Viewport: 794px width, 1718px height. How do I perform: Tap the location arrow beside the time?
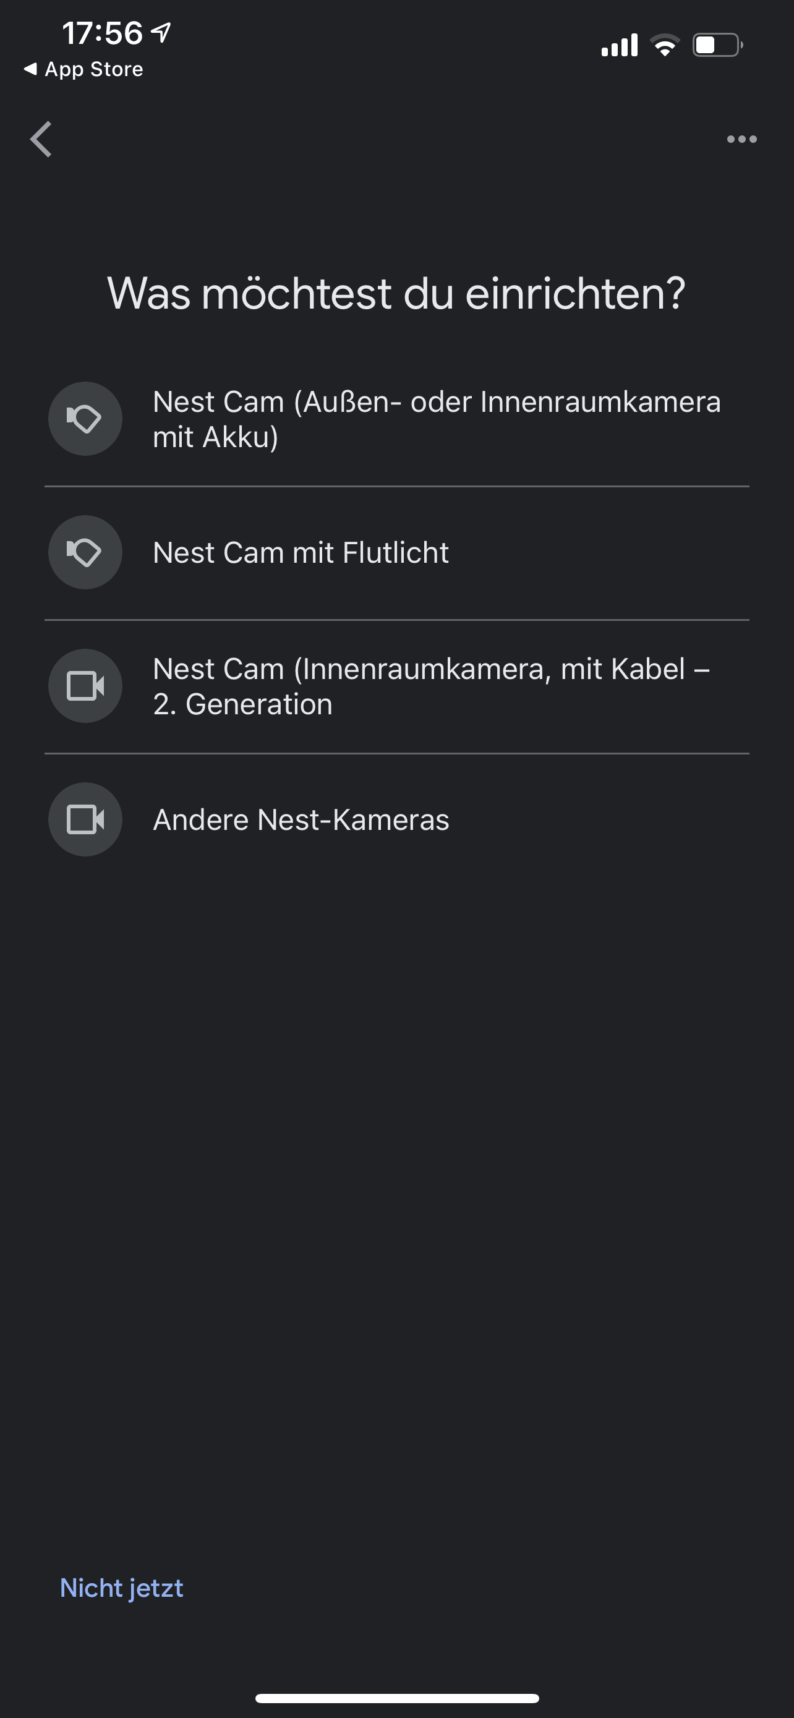coord(161,32)
